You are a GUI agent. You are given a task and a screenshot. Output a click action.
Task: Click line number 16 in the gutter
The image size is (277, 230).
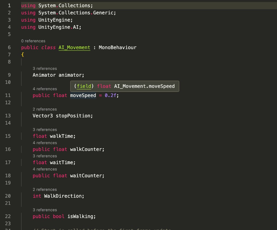pyautogui.click(x=8, y=149)
